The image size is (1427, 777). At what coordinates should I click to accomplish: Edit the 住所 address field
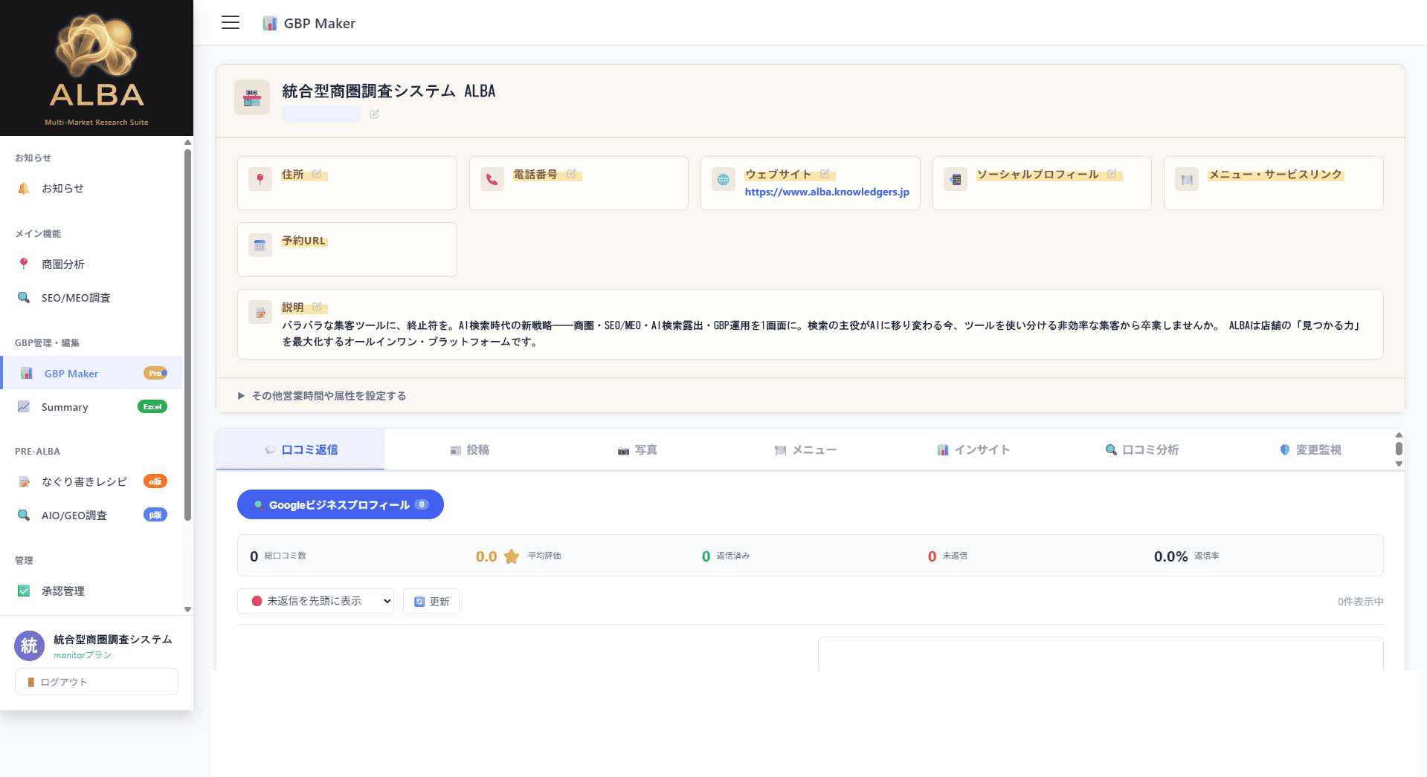pyautogui.click(x=317, y=174)
